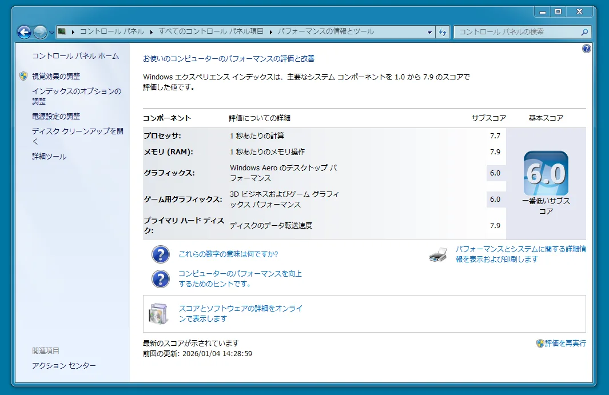
Task: Expand the address bar history dropdown
Action: pos(429,33)
